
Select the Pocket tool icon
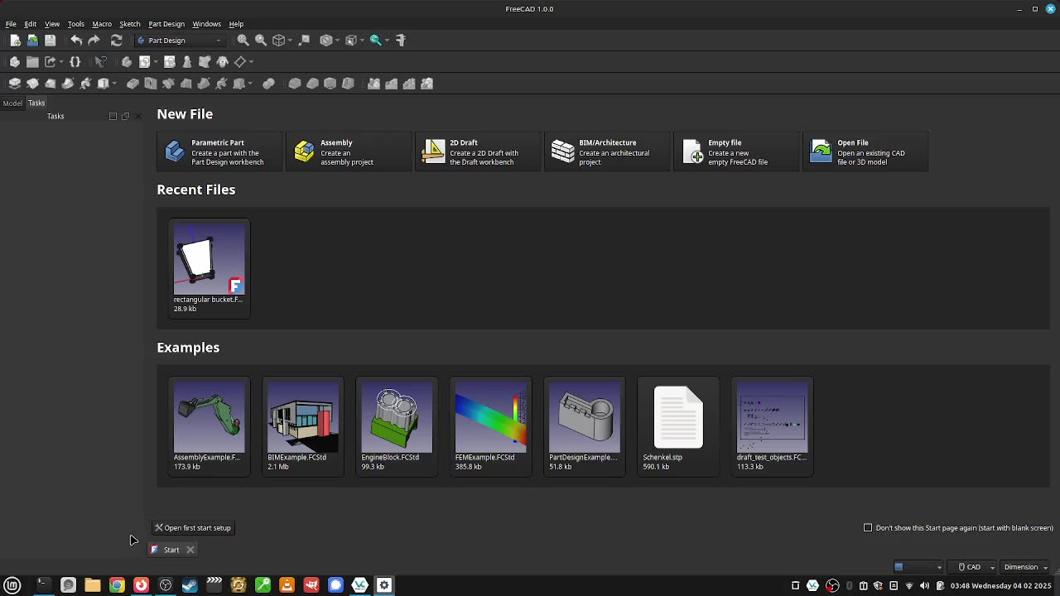[132, 84]
